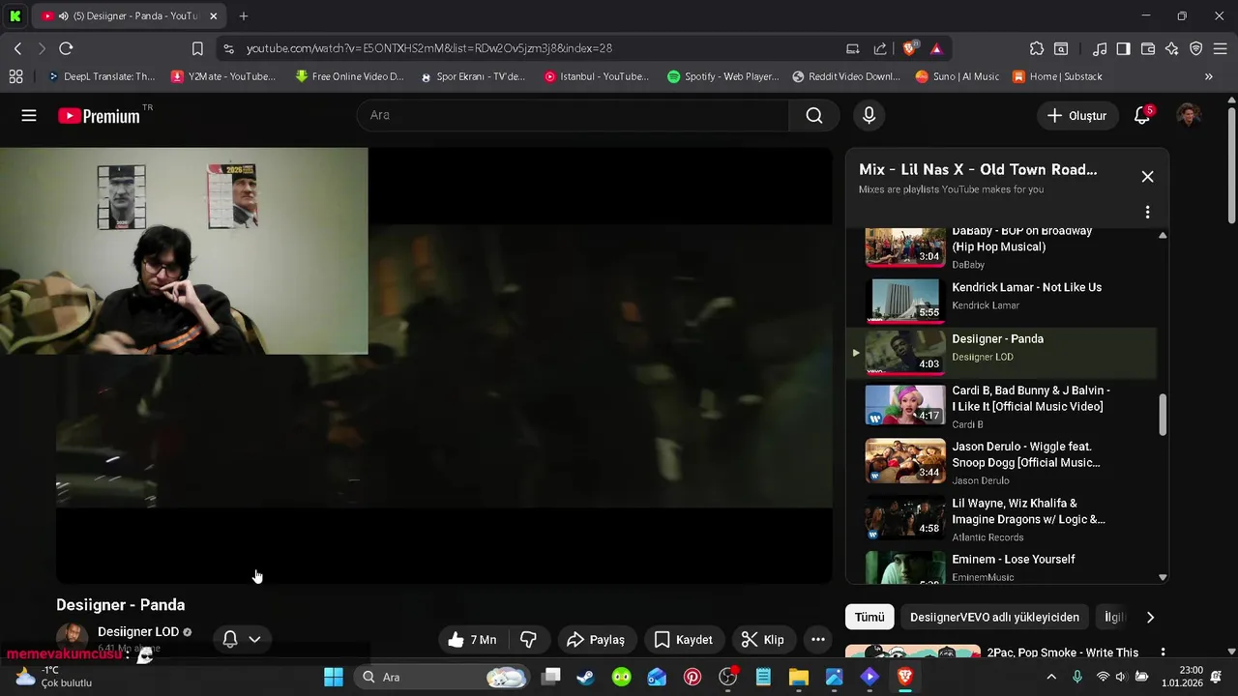
Task: Open the YouTube hamburger guide menu
Action: click(29, 115)
